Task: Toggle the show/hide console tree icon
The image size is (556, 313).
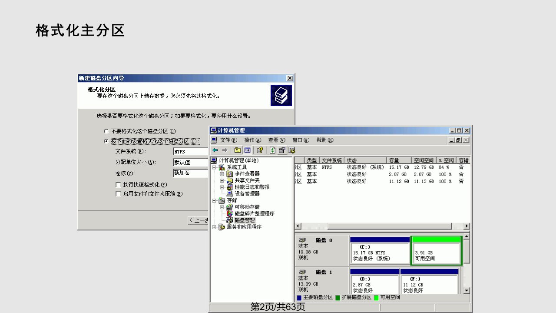Action: click(247, 150)
